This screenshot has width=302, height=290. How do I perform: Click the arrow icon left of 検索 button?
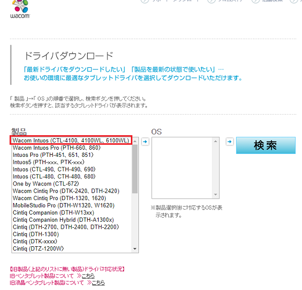coord(230,142)
